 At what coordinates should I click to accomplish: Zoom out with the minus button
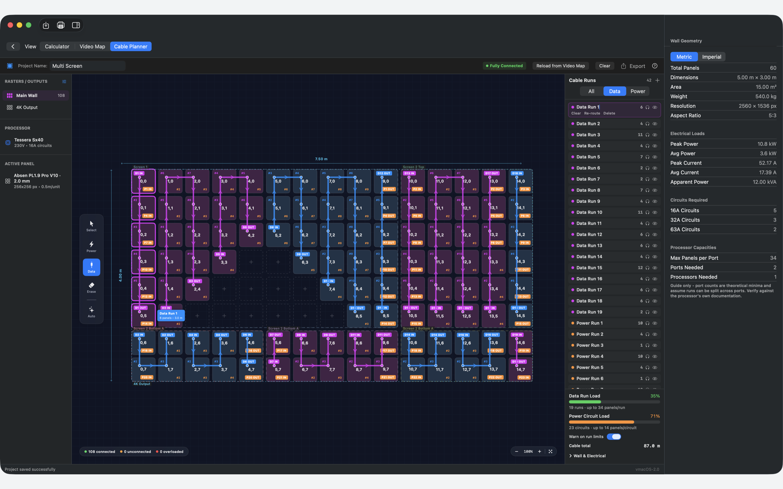click(516, 452)
